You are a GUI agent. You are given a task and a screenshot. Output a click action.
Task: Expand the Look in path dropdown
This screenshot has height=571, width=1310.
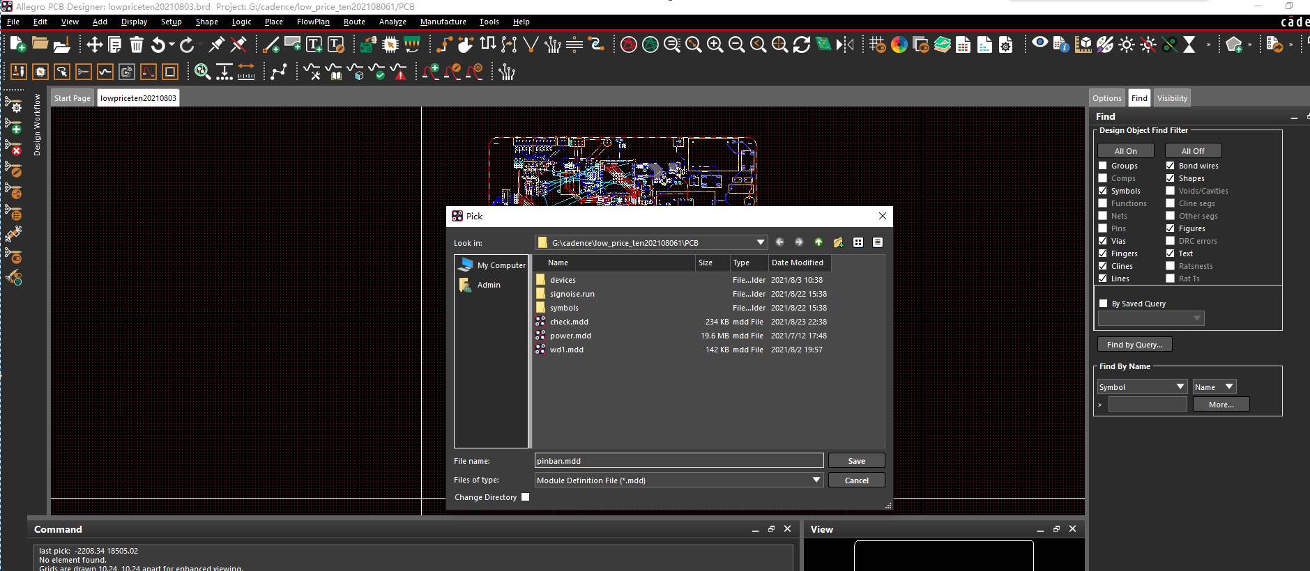click(760, 242)
